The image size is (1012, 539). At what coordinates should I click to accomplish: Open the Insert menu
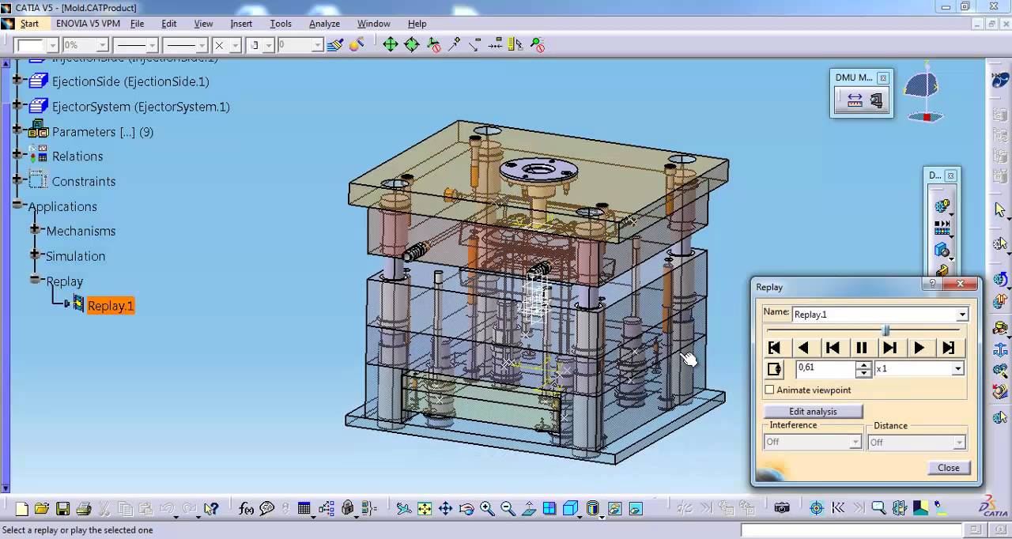coord(241,24)
